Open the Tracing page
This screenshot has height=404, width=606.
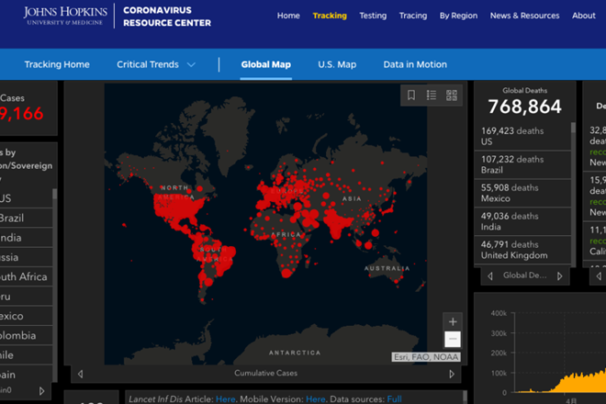[x=413, y=16]
